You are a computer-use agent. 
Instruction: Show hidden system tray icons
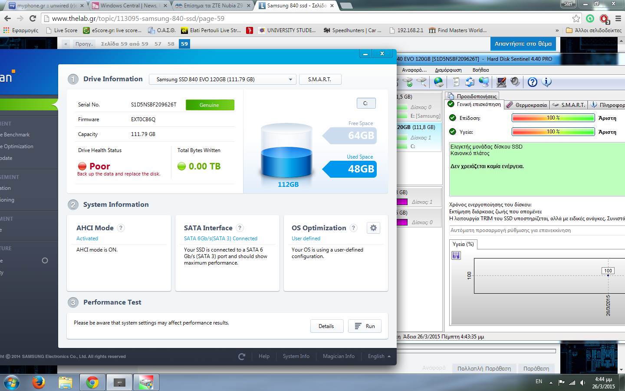pos(551,383)
